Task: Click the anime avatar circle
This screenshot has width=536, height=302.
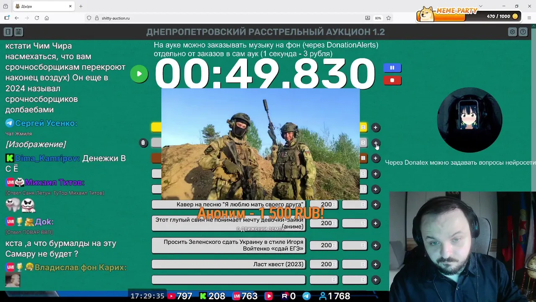Action: [469, 120]
